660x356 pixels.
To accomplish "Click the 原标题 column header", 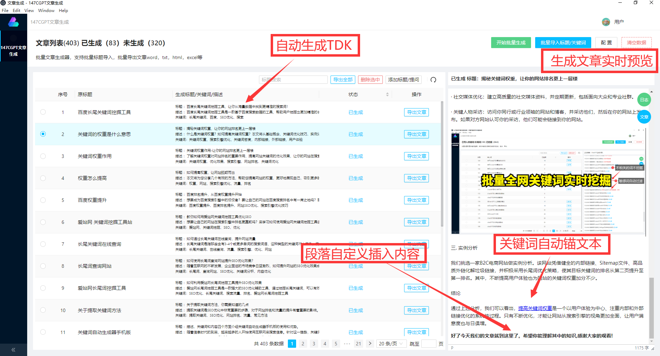I will 85,94.
